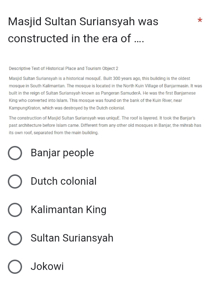
Task: Click the line beginning 'its own roof, separated'
Action: click(54, 133)
